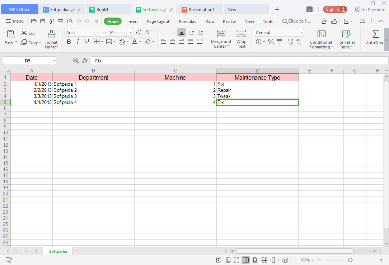
Task: Switch to Presentation1 document tab
Action: click(201, 9)
